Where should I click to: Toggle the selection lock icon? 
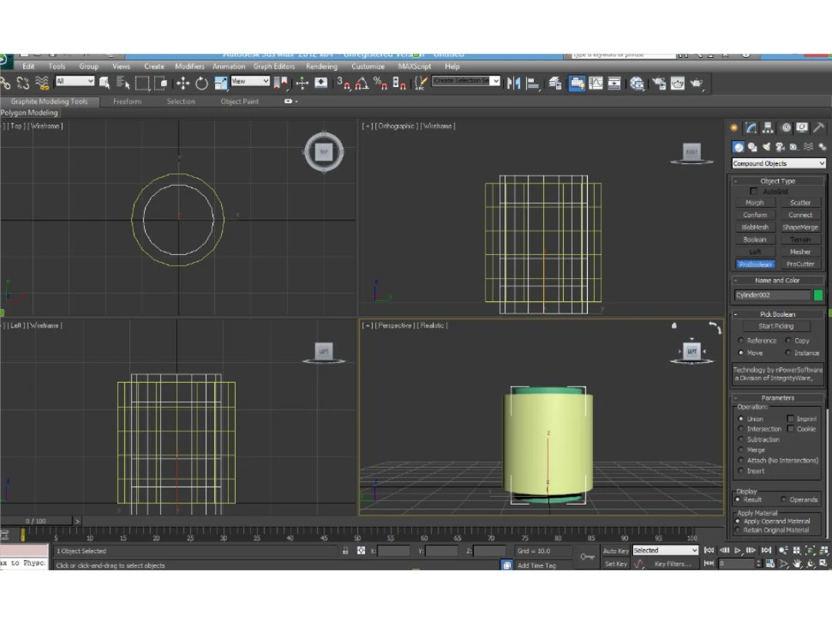point(345,551)
